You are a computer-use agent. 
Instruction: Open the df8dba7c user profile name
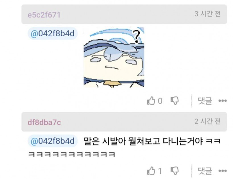pyautogui.click(x=44, y=122)
